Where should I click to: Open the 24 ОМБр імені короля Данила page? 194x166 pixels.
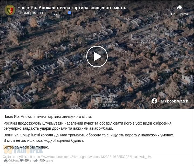pyautogui.click(x=42, y=13)
